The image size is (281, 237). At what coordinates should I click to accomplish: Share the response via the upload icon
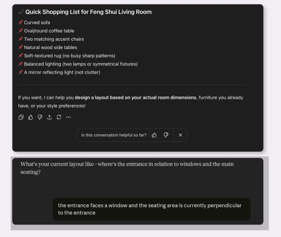click(50, 117)
